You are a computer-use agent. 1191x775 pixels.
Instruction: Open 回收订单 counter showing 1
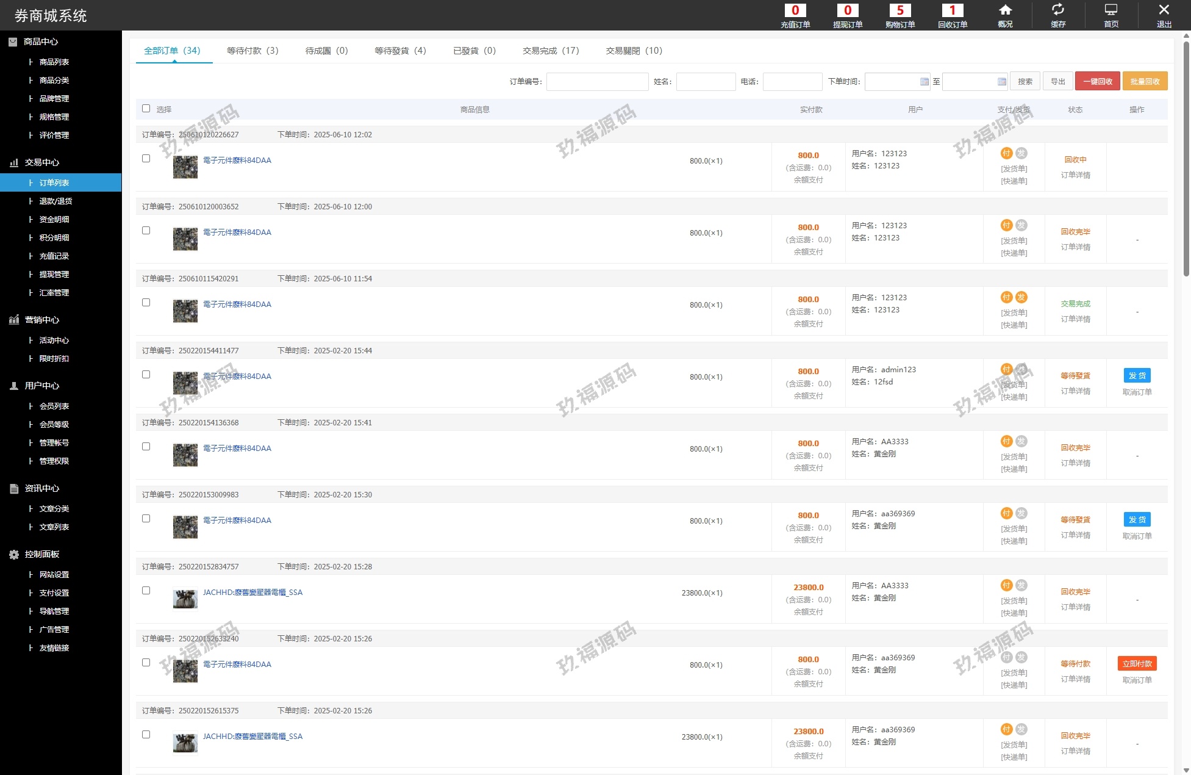pos(952,11)
